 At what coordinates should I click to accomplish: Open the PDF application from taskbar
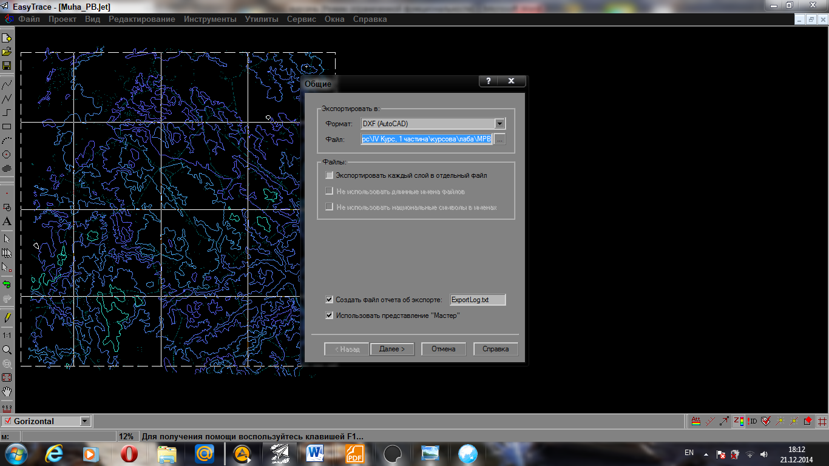pos(354,453)
